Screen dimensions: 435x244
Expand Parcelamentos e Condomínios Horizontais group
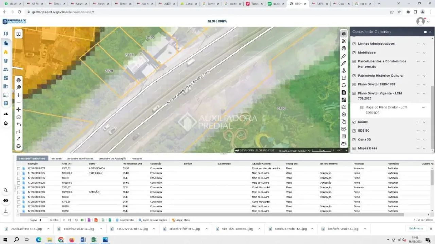(424, 61)
